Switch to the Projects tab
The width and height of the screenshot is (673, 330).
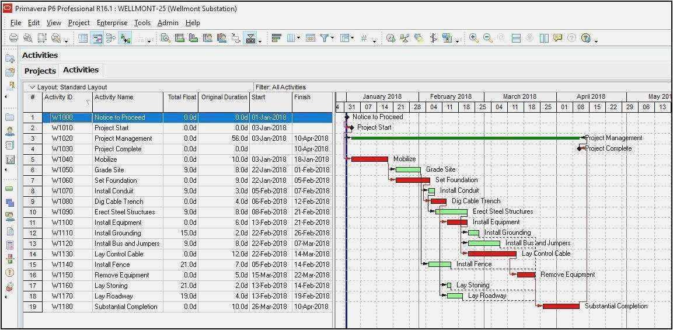tap(40, 71)
